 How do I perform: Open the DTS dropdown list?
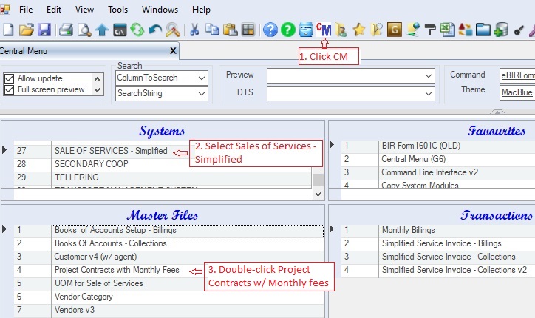pos(429,93)
